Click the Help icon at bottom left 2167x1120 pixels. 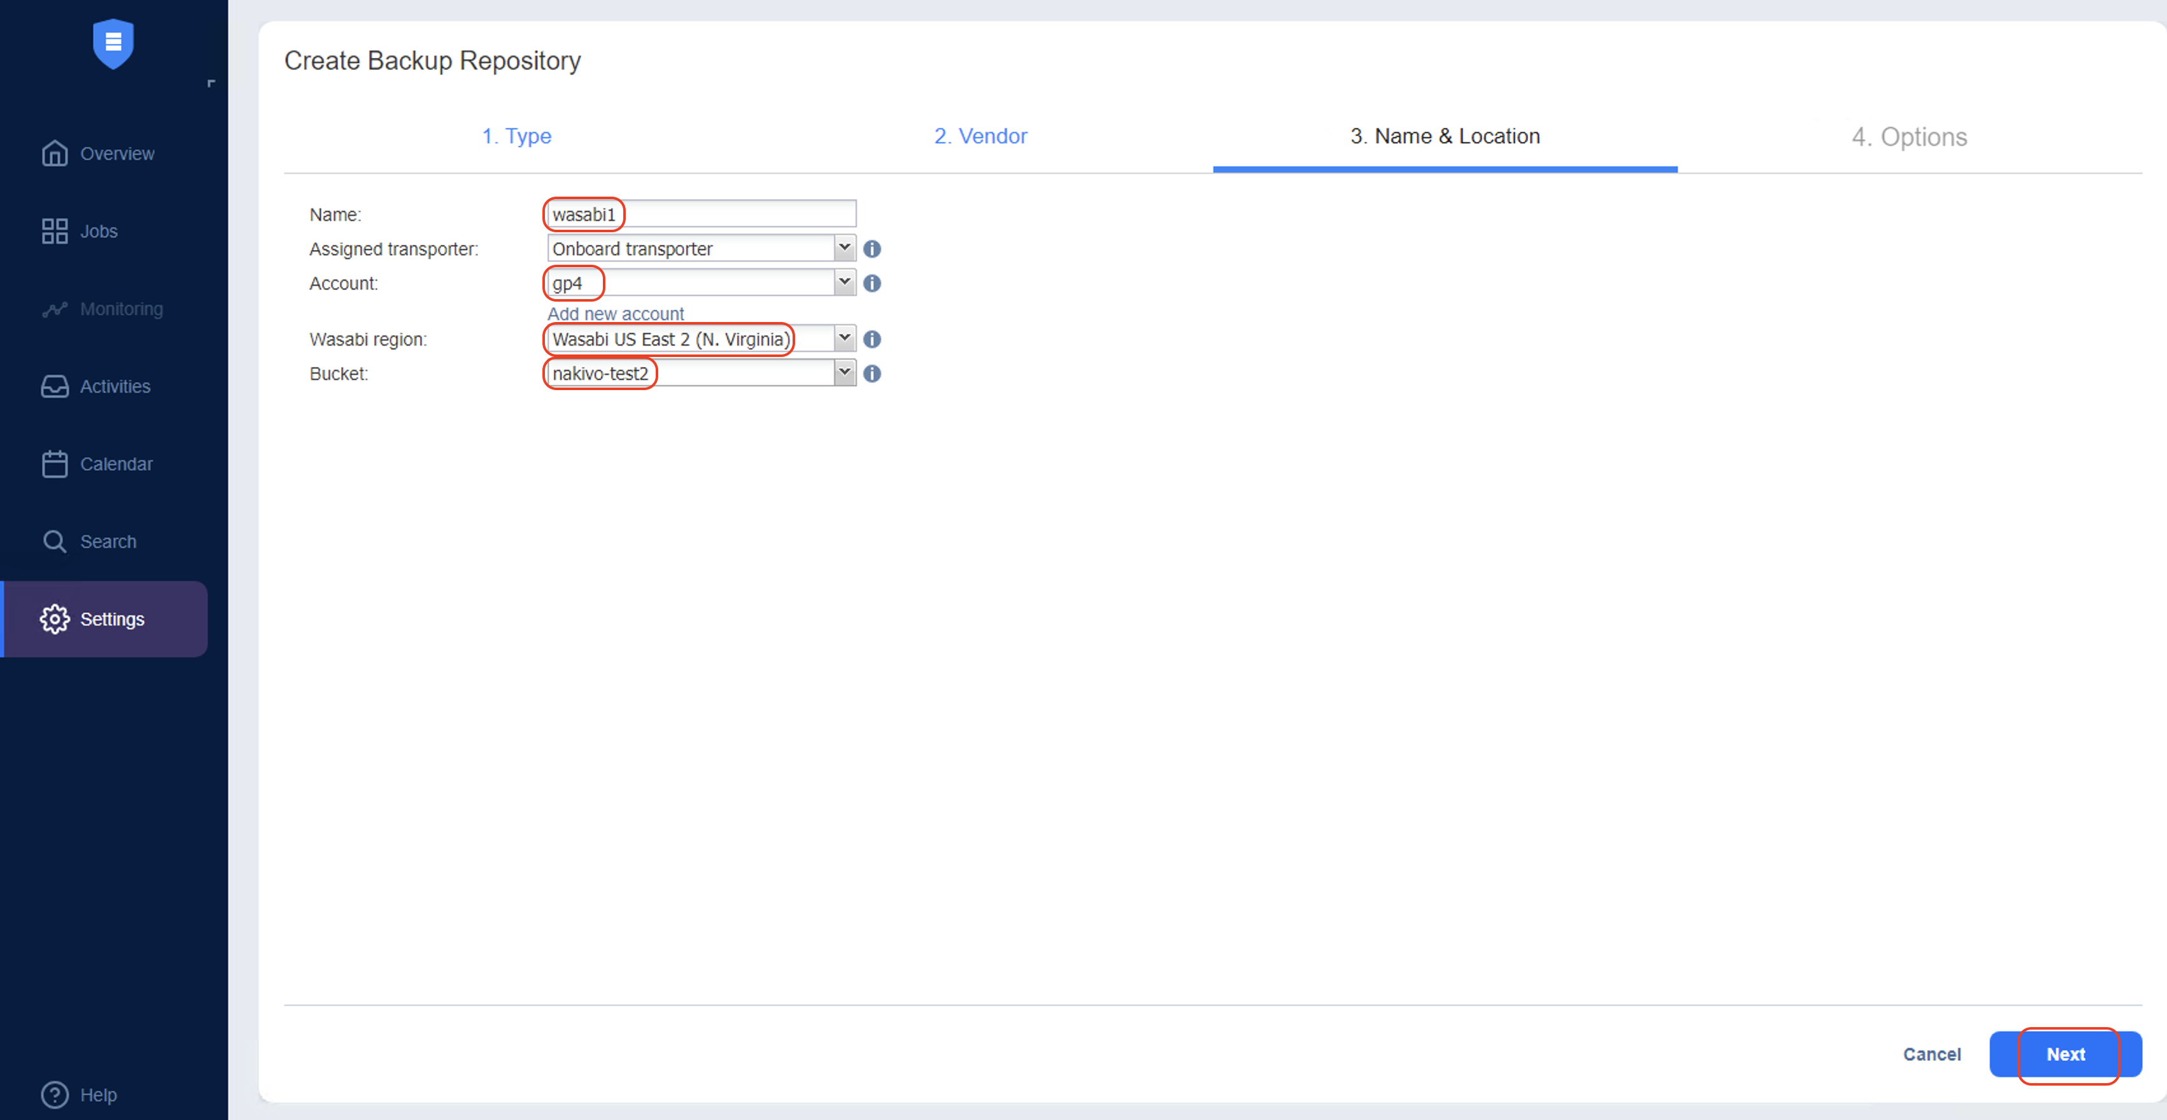(53, 1091)
